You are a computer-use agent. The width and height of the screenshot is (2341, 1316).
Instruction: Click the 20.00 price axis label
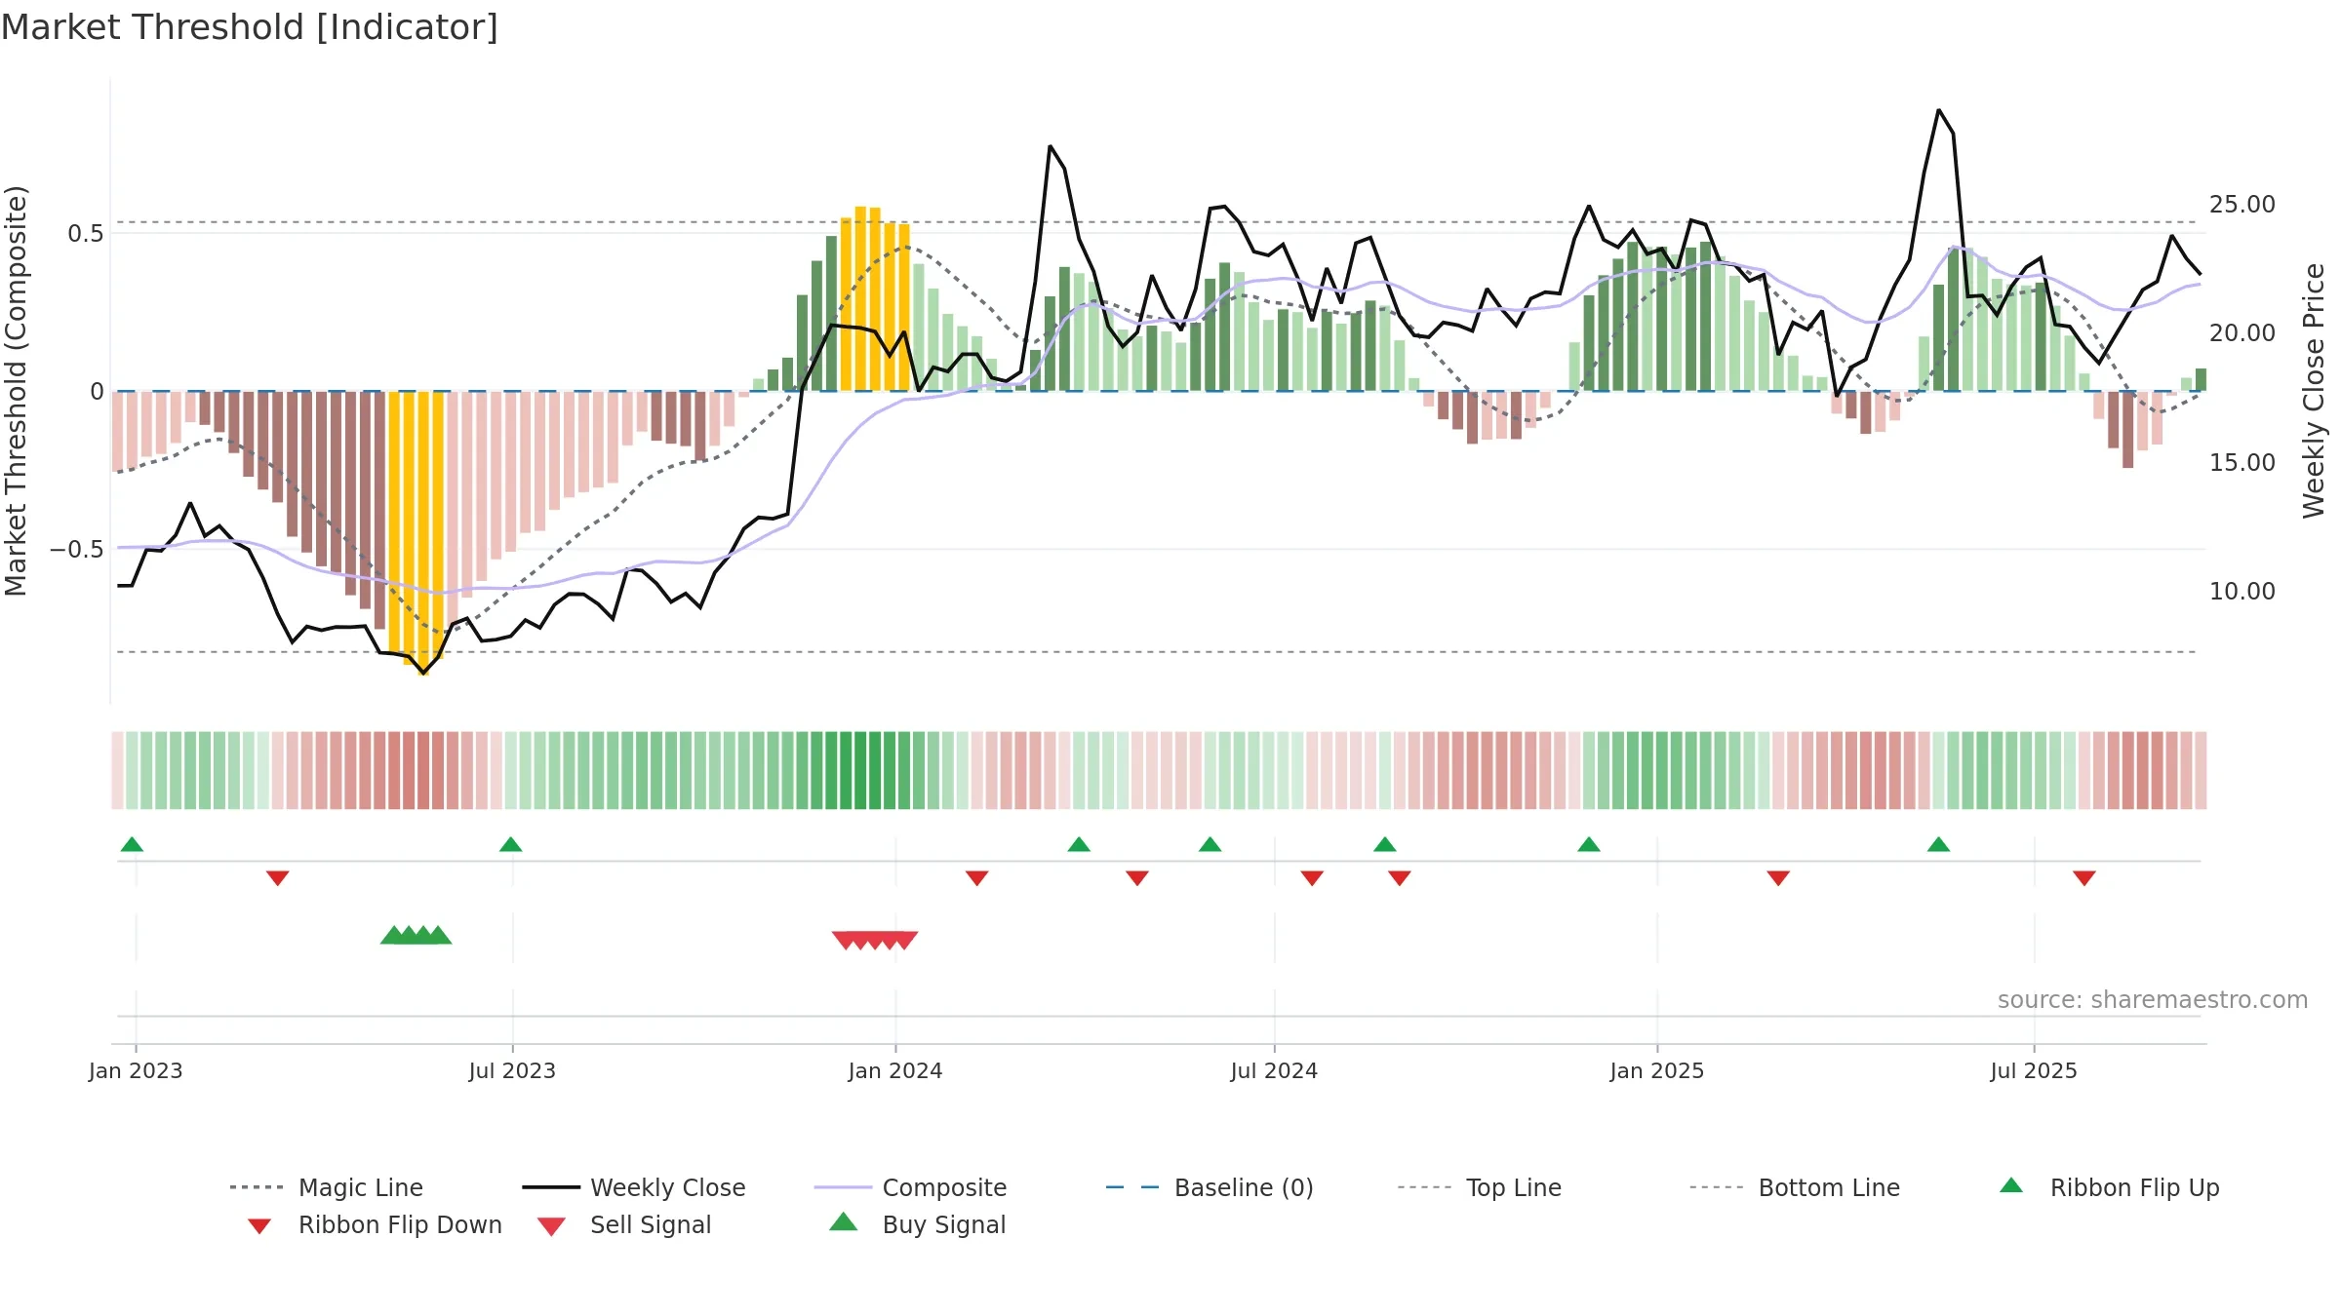pyautogui.click(x=2242, y=333)
